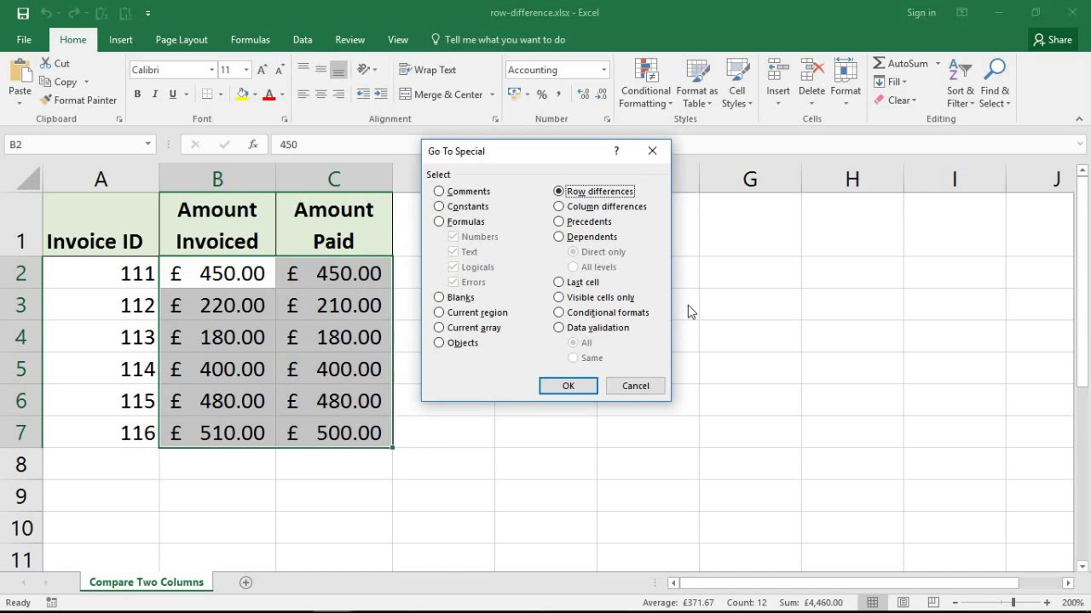Open the Formulas ribbon tab

(250, 39)
